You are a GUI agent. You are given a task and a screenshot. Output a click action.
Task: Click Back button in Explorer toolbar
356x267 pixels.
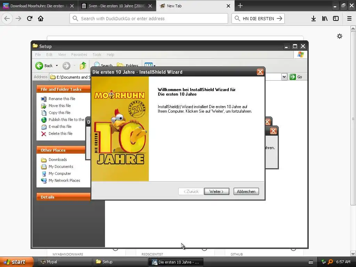[44, 66]
